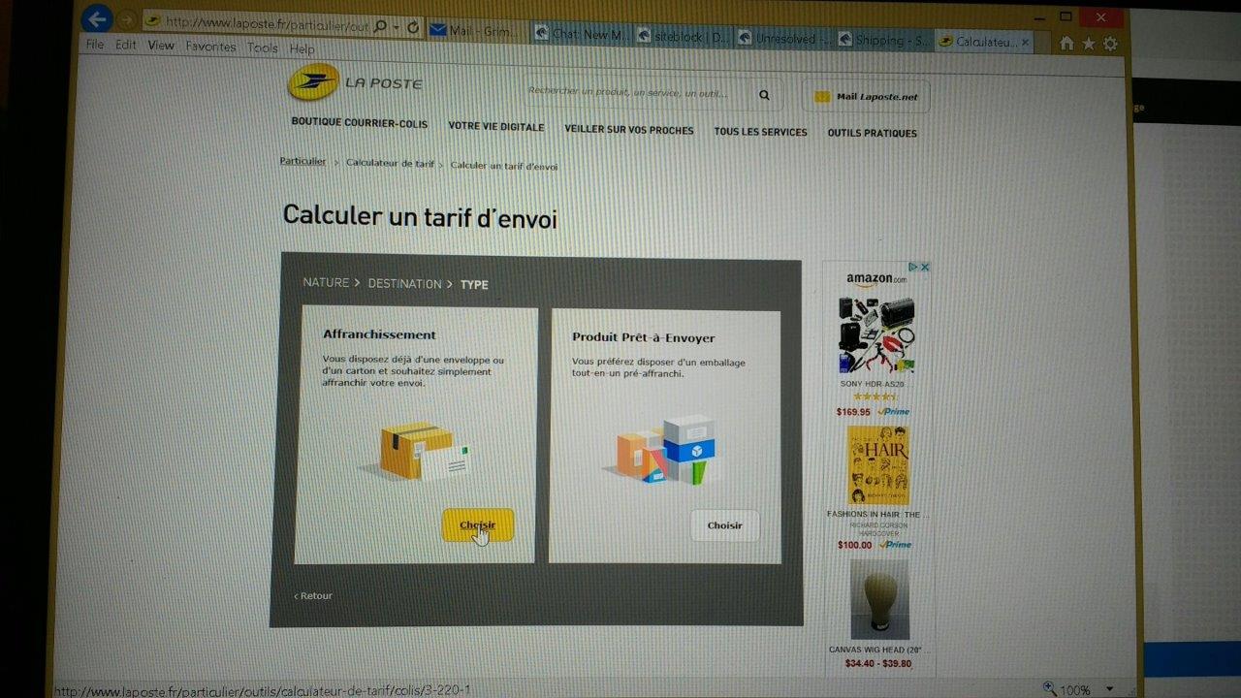Click the $100.00 price link

[x=855, y=545]
